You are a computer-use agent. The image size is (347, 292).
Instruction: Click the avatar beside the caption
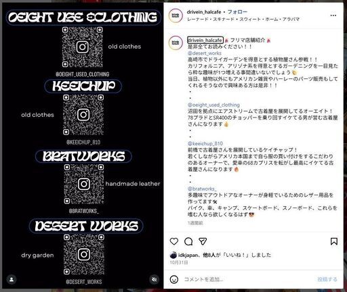(176, 43)
